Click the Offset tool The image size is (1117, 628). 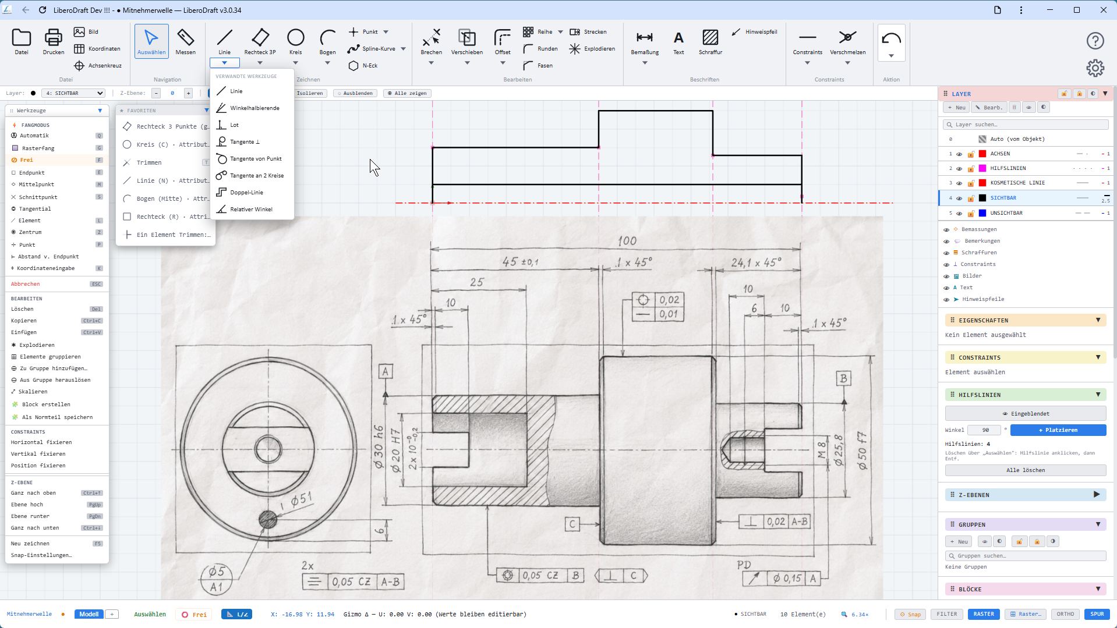pos(502,41)
